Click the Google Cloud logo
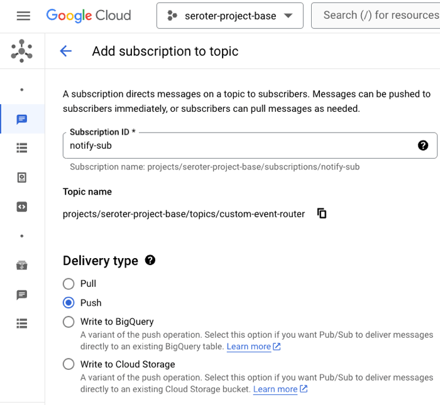The height and width of the screenshot is (405, 440). coord(89,16)
